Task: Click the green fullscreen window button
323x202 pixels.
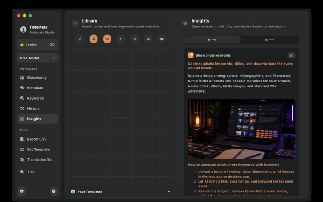Action: pyautogui.click(x=30, y=16)
